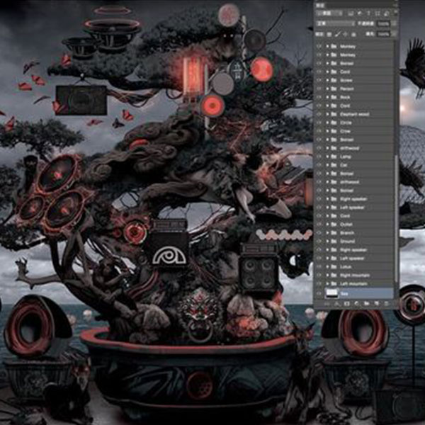
Task: Lock all with the padlock icon
Action: tap(353, 35)
